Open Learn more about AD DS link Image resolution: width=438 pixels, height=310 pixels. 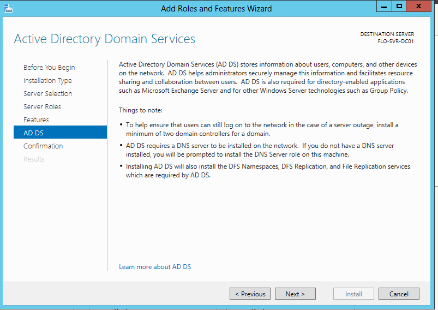pyautogui.click(x=155, y=267)
